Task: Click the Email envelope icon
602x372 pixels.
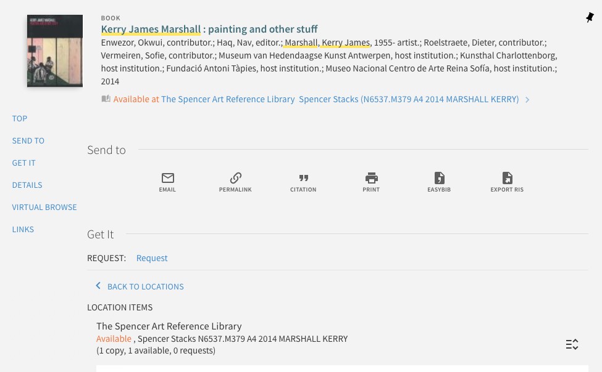Action: (167, 179)
